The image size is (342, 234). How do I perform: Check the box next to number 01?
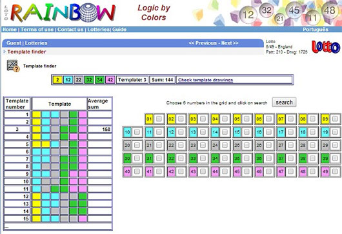pos(159,119)
